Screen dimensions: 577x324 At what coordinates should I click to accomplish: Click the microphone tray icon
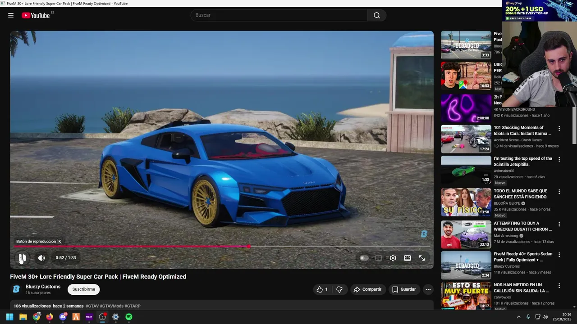pos(528,317)
